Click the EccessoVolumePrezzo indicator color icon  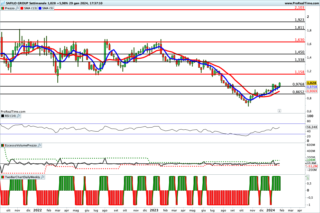point(3,145)
